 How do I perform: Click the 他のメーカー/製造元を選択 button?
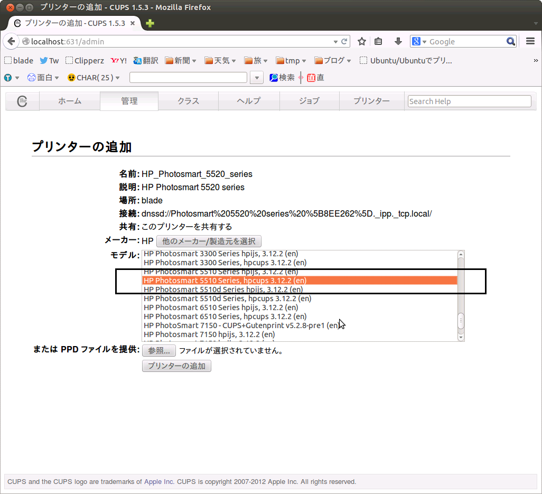[x=209, y=241]
